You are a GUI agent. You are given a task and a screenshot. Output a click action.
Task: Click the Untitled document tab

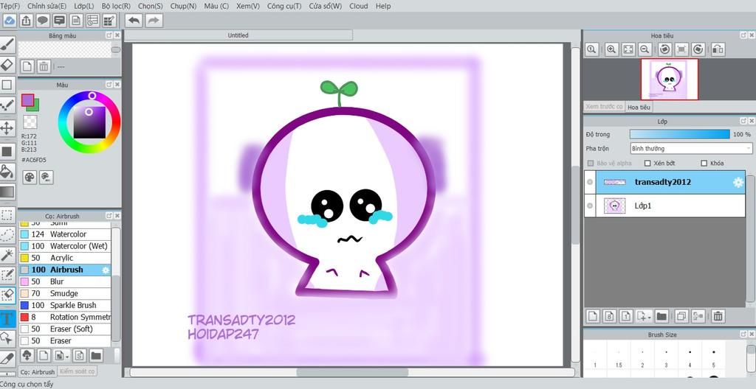coord(238,35)
